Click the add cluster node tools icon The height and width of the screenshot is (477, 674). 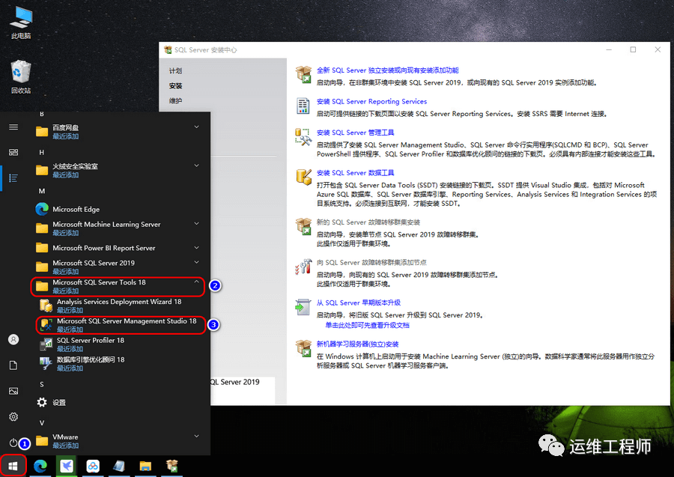303,267
